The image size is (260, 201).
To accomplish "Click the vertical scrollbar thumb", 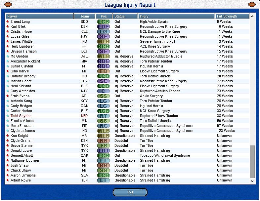I will [x=252, y=162].
